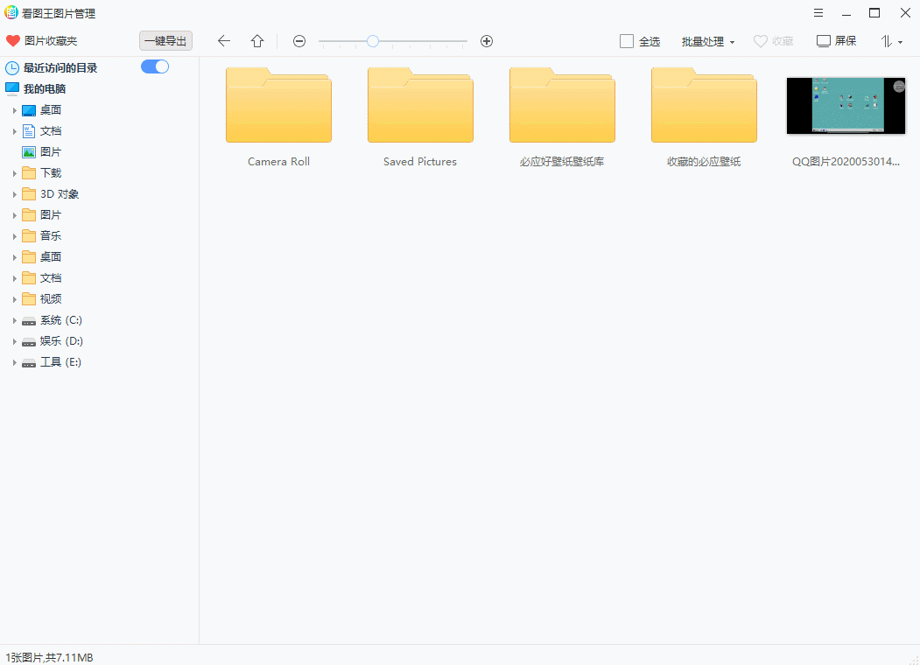Click the Camera Roll label
920x665 pixels.
pos(278,162)
